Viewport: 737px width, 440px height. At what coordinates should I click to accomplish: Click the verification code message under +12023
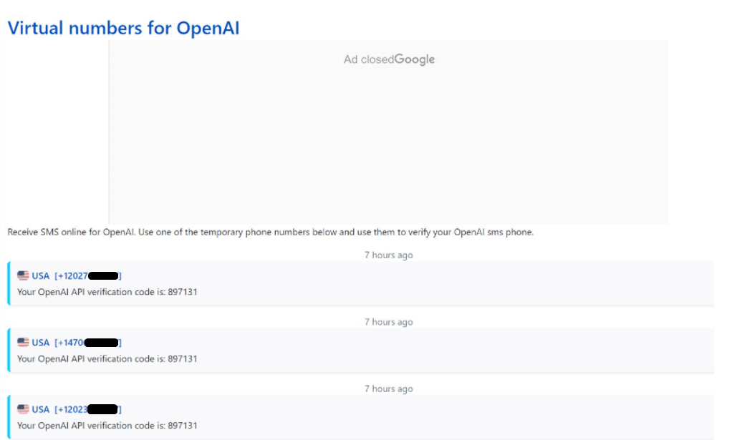tap(107, 426)
